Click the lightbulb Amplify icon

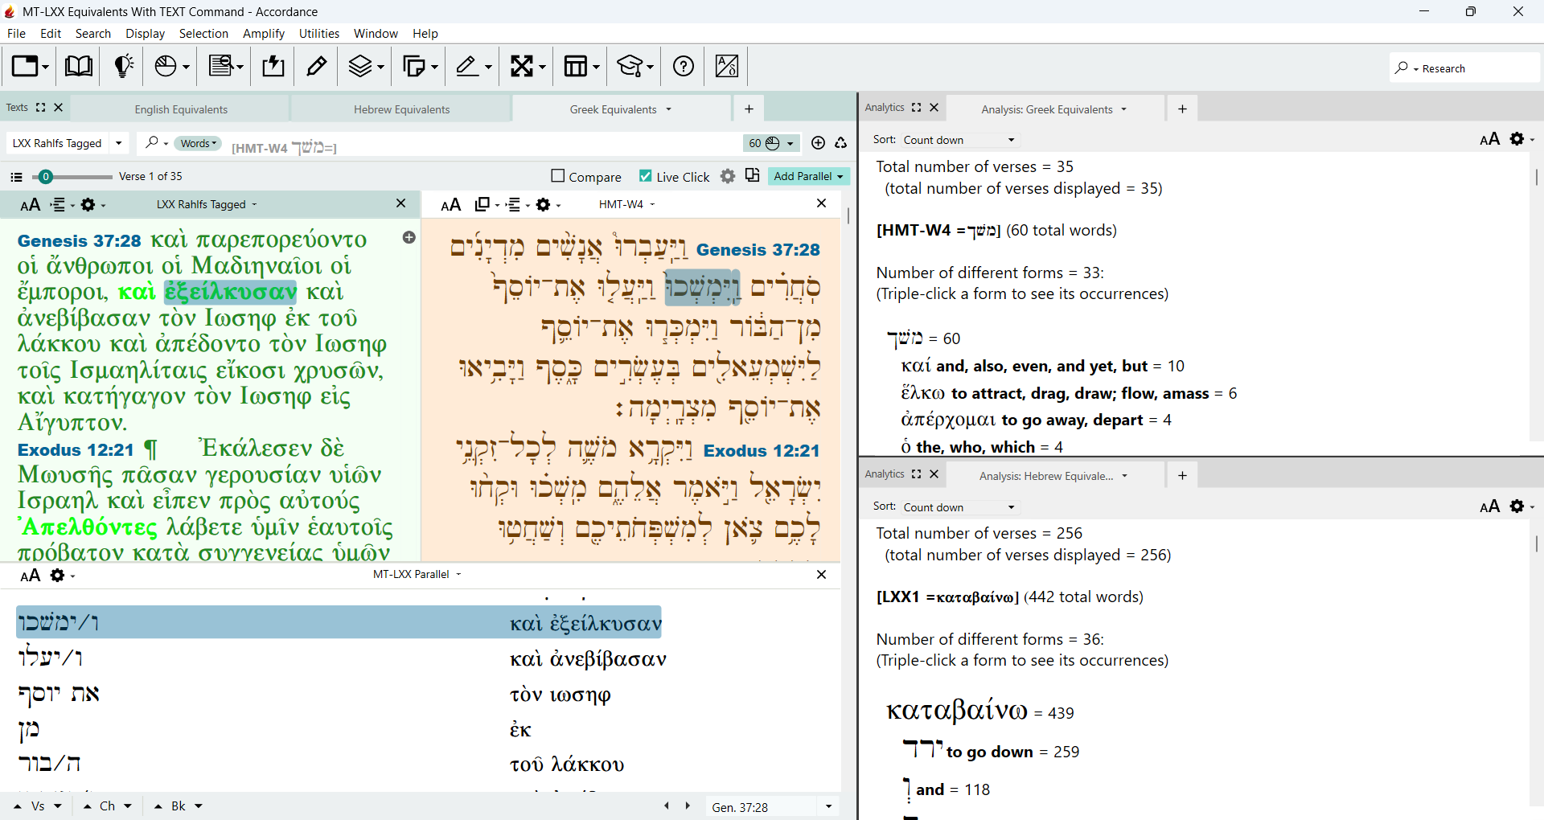tap(123, 66)
